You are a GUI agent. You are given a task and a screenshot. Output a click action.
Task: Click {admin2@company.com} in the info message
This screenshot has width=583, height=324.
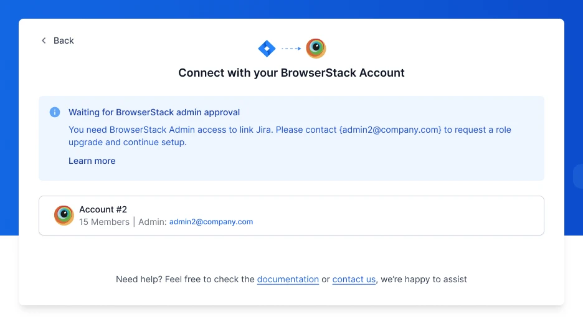point(390,130)
